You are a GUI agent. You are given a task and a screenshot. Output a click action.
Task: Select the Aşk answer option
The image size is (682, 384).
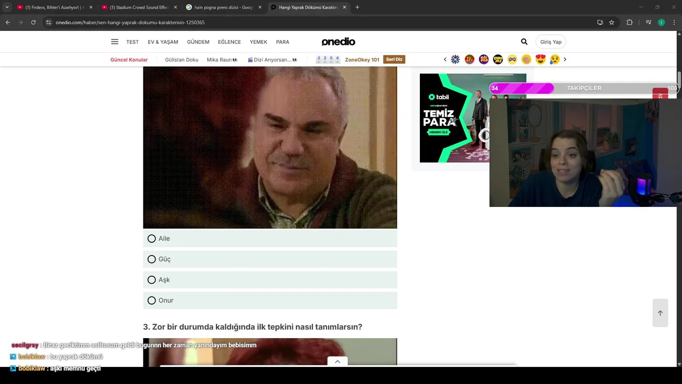[x=270, y=279]
